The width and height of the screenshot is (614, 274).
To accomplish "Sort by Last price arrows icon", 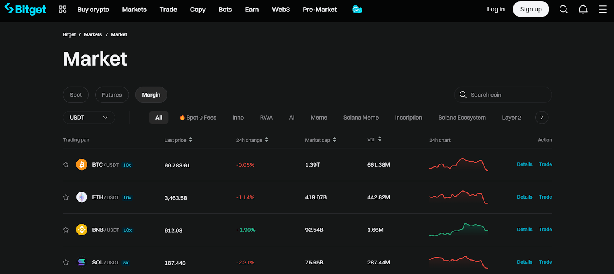I will (191, 140).
